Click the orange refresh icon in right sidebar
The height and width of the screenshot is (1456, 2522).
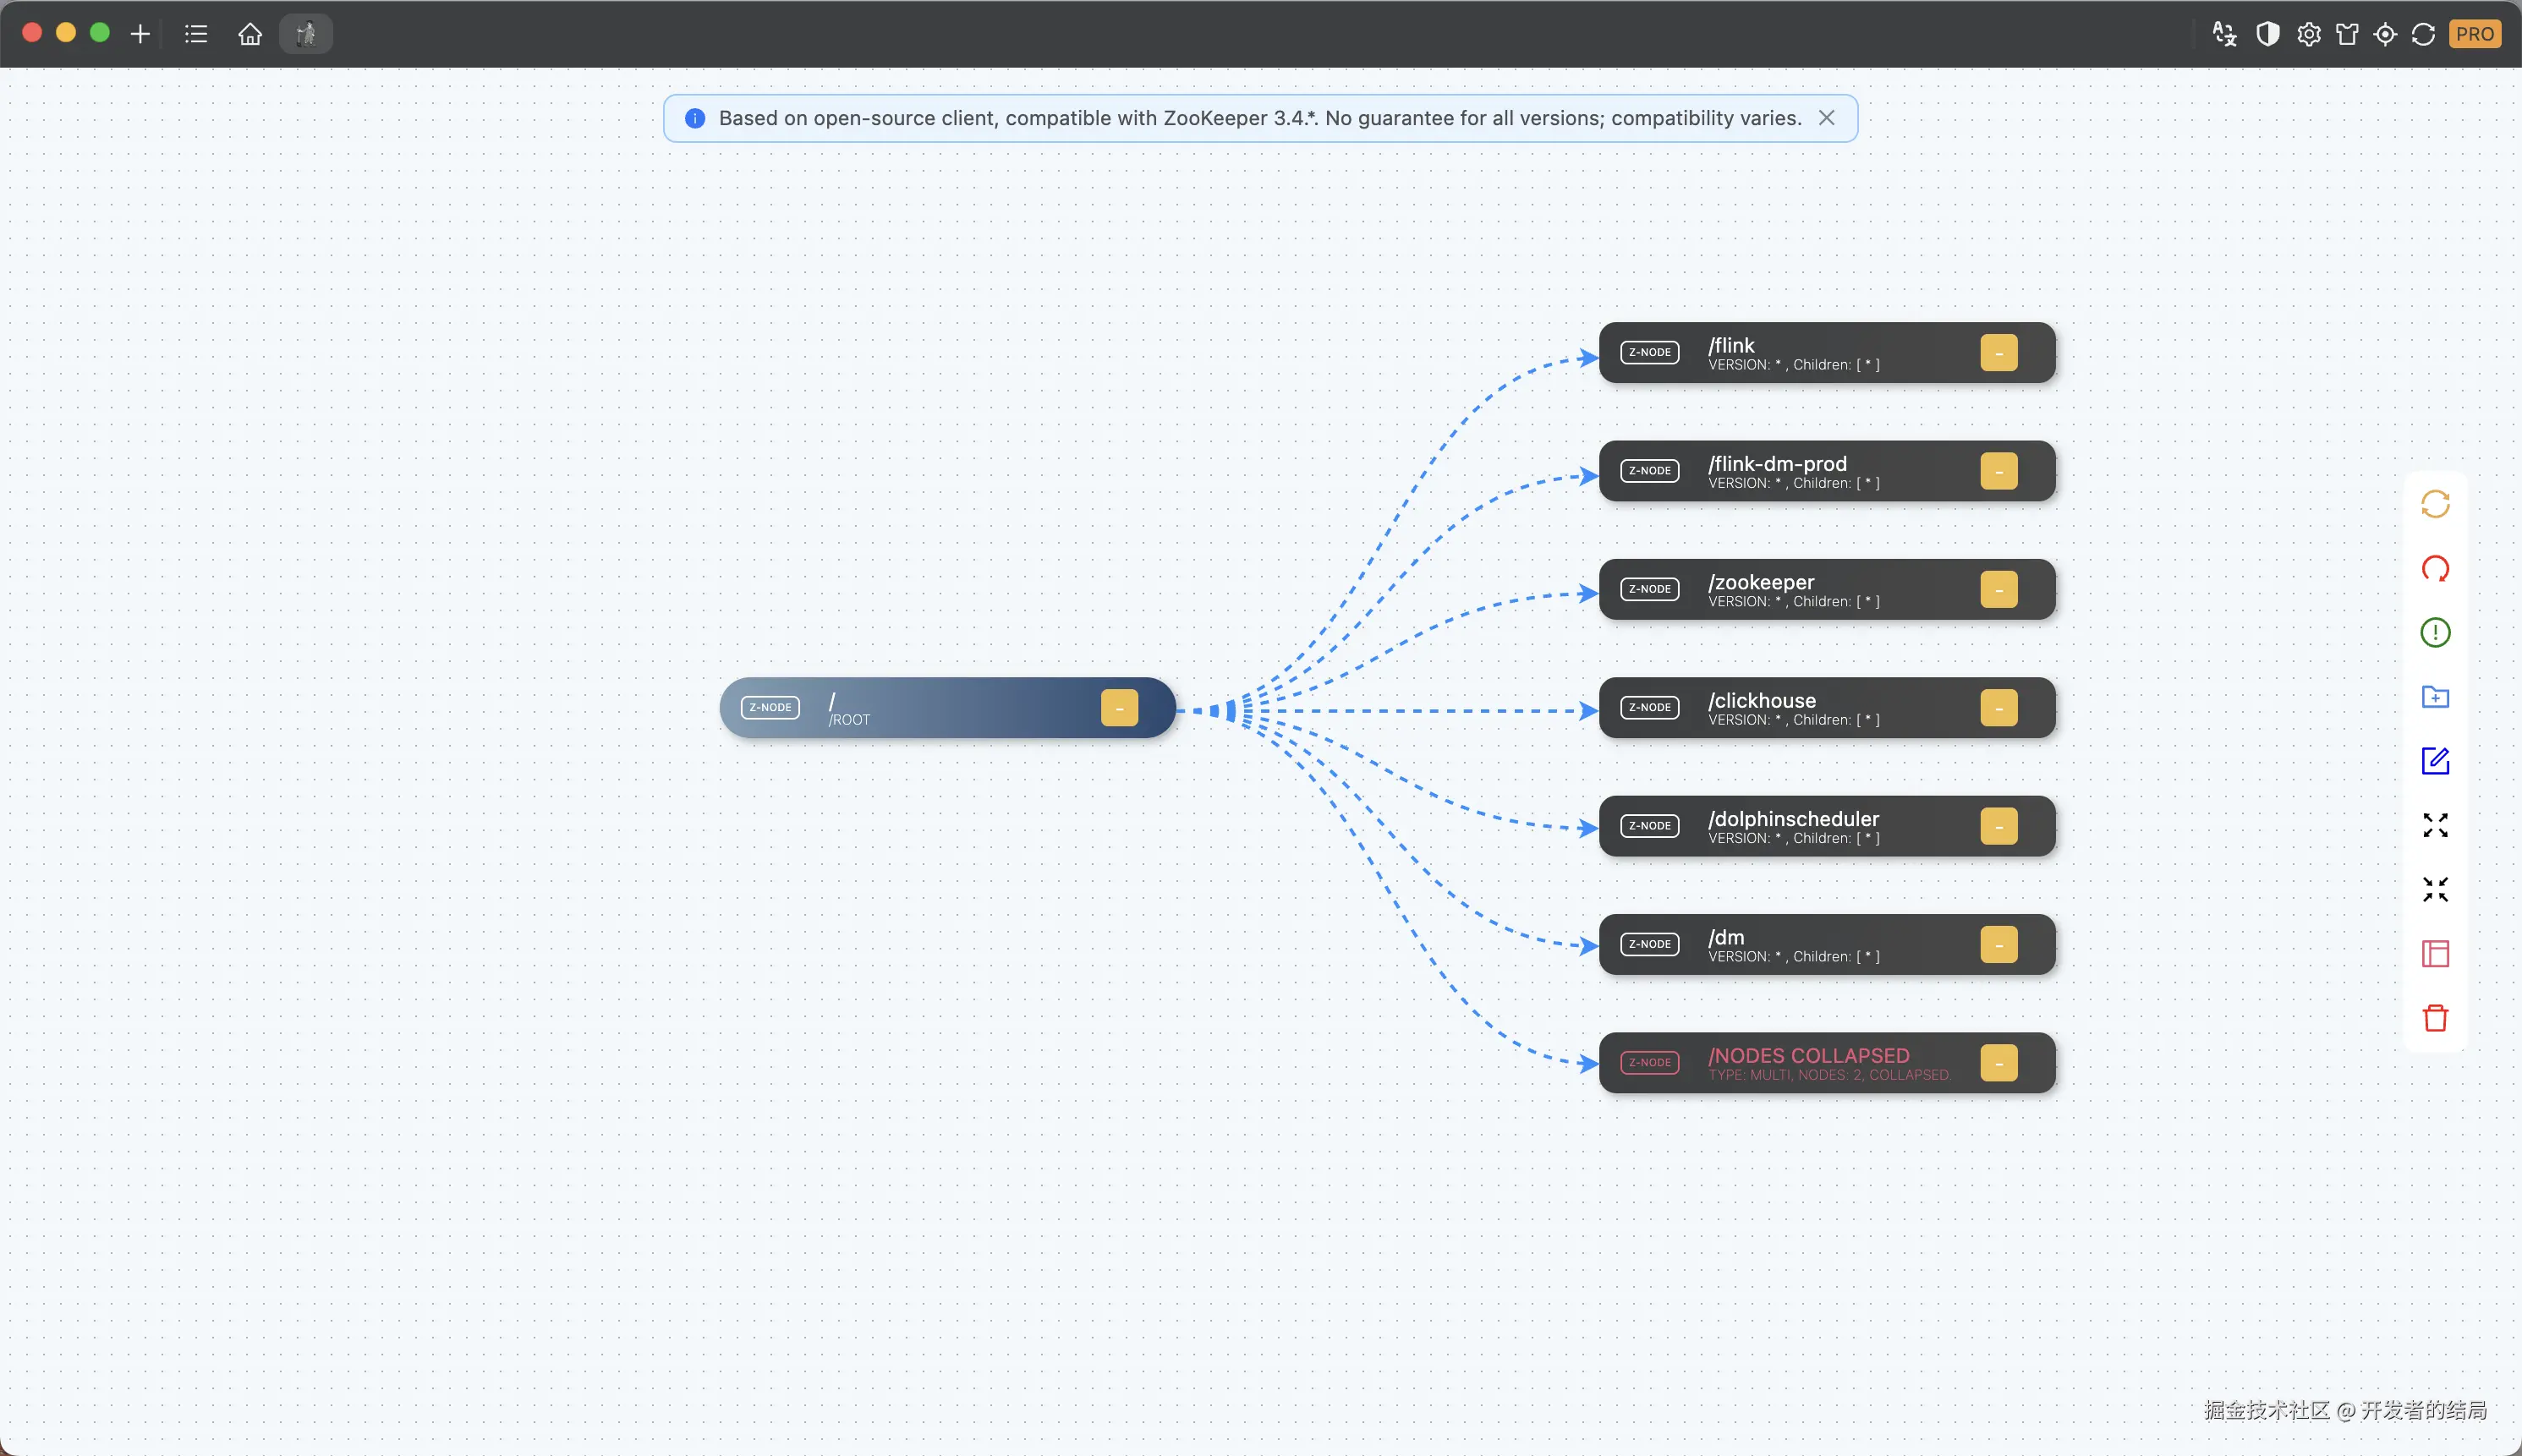[x=2435, y=504]
